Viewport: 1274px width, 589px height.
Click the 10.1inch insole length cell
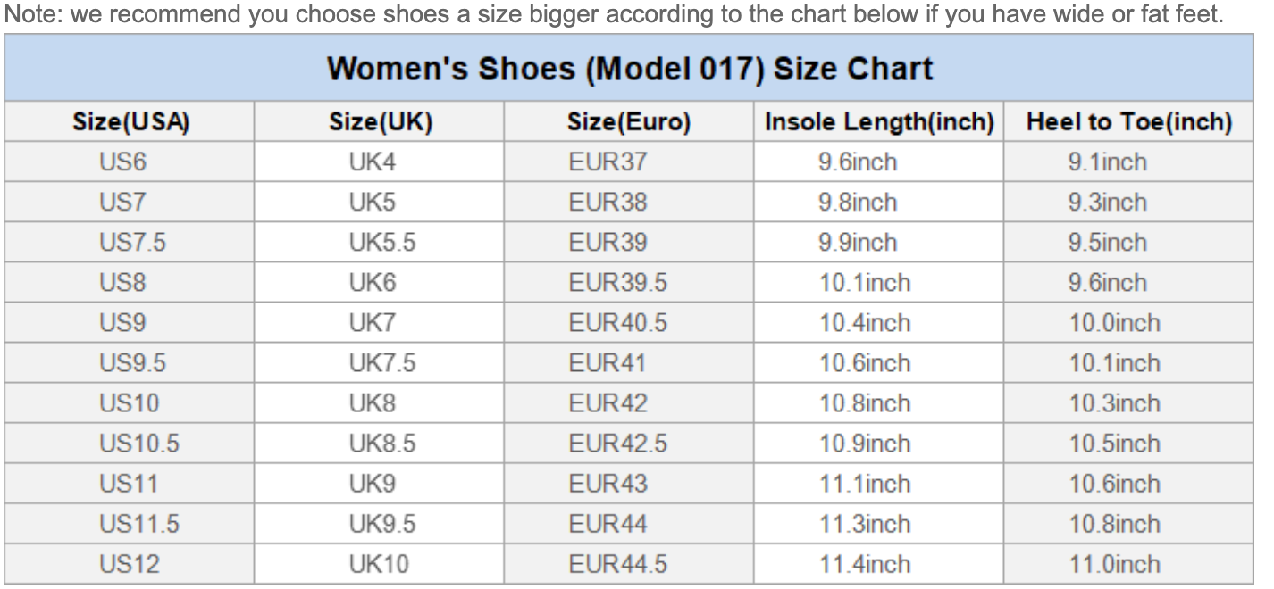pyautogui.click(x=865, y=283)
